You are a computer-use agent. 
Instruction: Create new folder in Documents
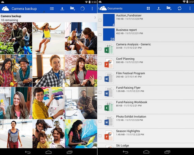(x=169, y=9)
